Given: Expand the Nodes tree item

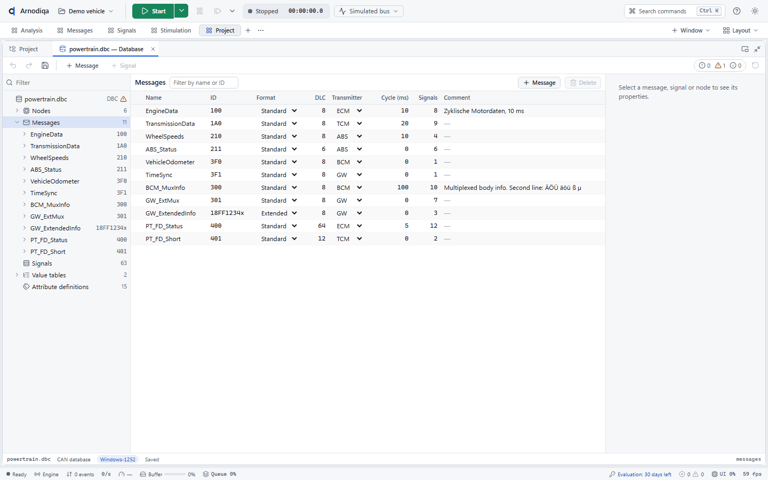Looking at the screenshot, I should point(17,111).
